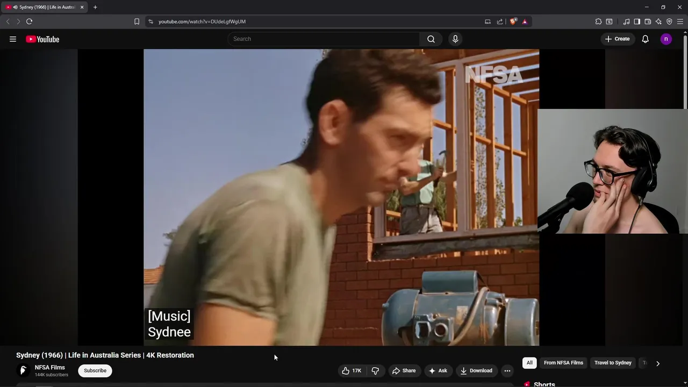Image resolution: width=688 pixels, height=387 pixels.
Task: Click the YouTube search field
Action: pyautogui.click(x=324, y=39)
